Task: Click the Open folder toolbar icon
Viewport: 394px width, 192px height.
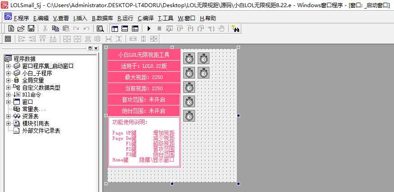Action: coord(20,28)
